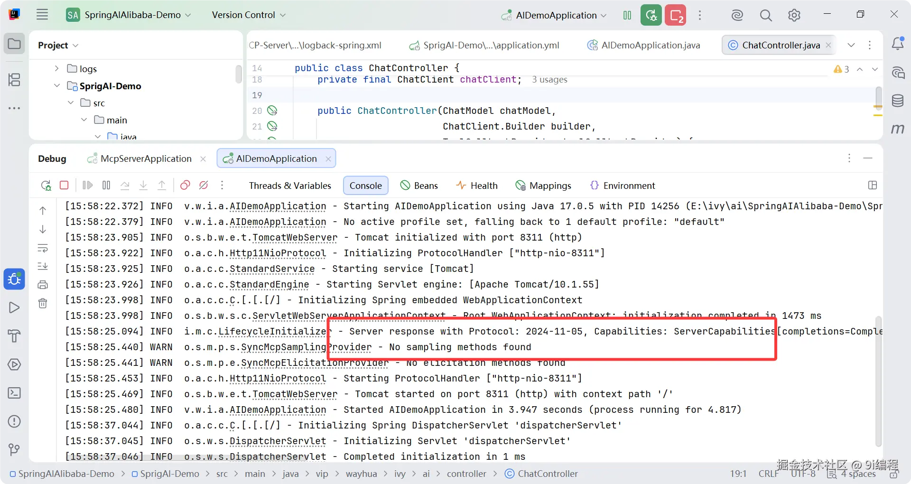Expand the logs folder in Project tree

56,68
